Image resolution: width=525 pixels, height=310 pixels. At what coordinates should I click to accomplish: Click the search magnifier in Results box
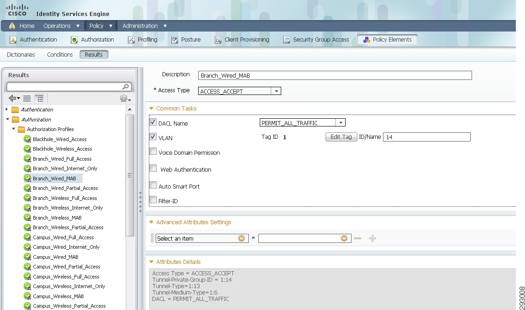click(x=126, y=87)
